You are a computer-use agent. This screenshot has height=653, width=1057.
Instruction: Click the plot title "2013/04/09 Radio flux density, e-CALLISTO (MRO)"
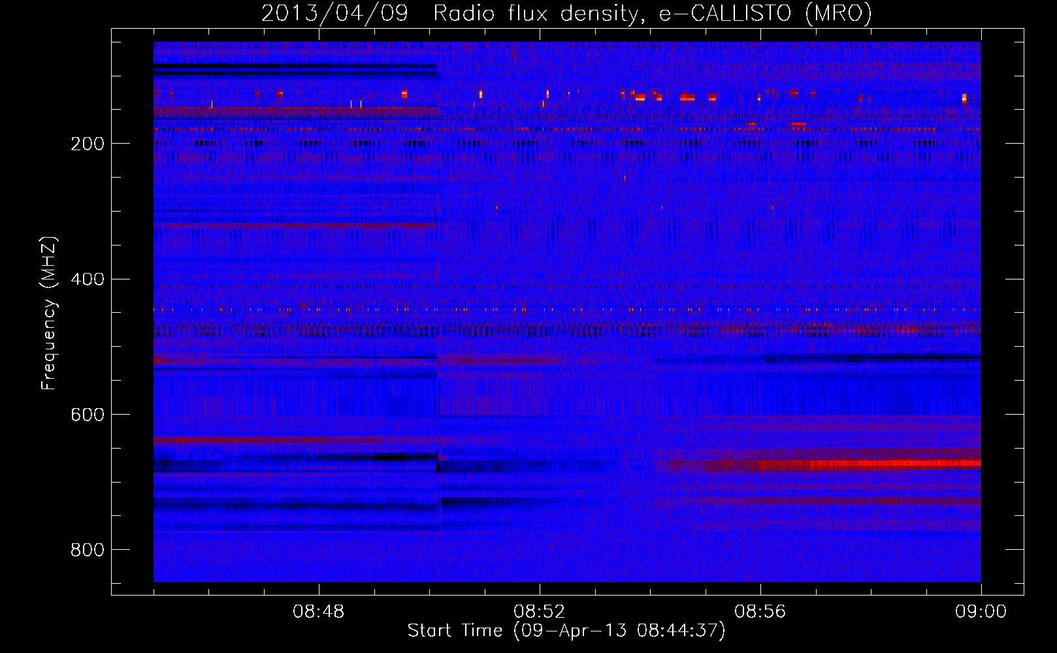pyautogui.click(x=566, y=13)
